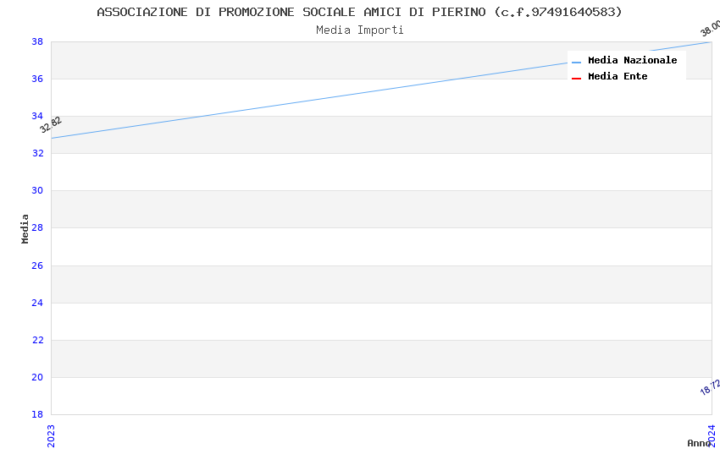Screen dimensions: 720x465
Task: Click the y-axis tick value 36
Action: pyautogui.click(x=37, y=79)
